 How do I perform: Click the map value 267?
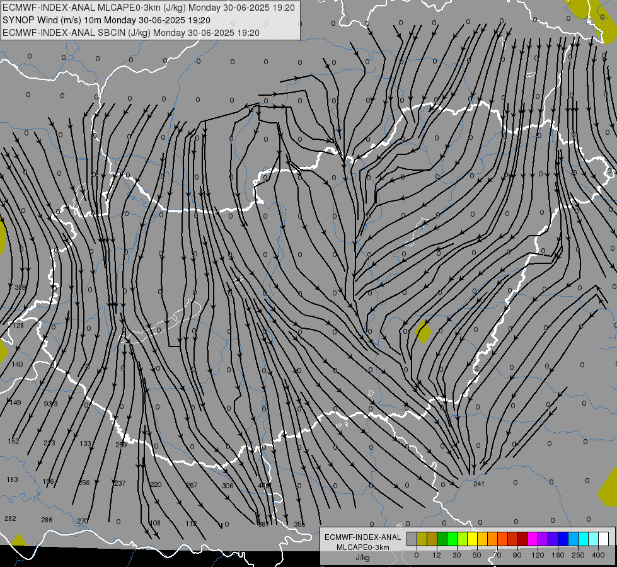[192, 485]
